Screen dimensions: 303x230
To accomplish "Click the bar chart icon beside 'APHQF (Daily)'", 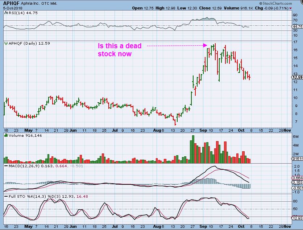I will point(6,43).
